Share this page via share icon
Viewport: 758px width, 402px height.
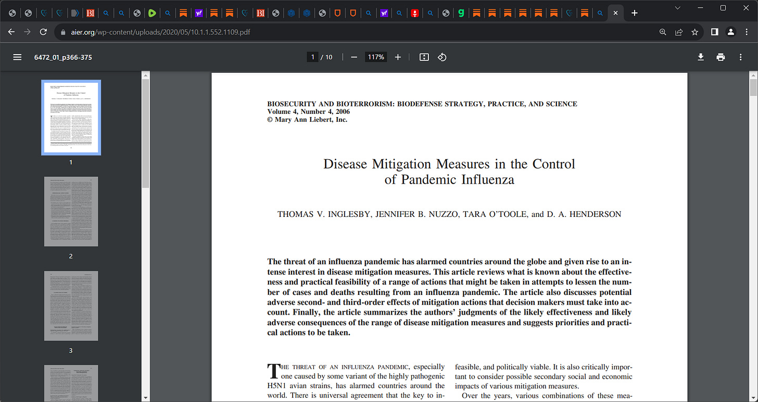pyautogui.click(x=679, y=32)
